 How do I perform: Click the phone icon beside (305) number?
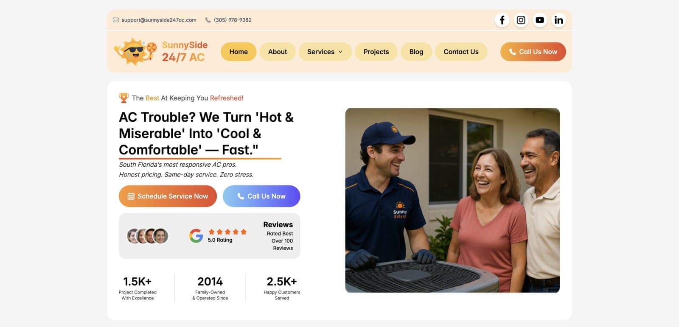(x=208, y=20)
